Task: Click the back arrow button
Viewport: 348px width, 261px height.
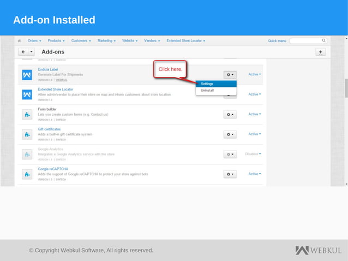Action: point(23,52)
